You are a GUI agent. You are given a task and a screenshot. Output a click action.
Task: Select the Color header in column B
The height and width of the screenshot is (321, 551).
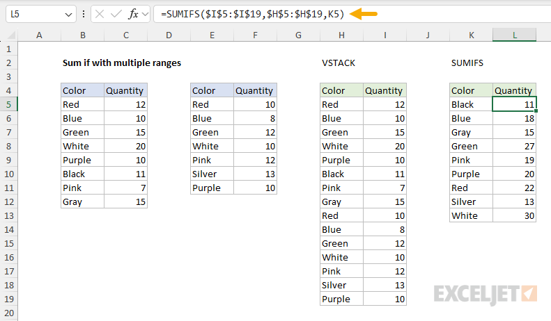coord(83,90)
